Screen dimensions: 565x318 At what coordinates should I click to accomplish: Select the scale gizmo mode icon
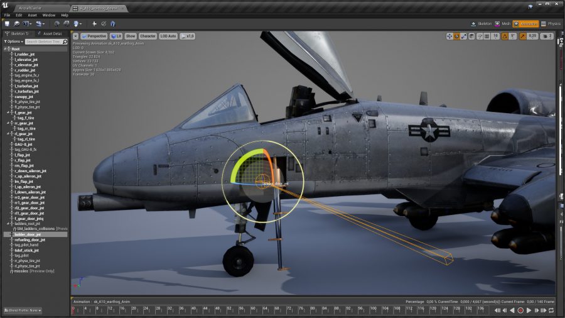click(464, 36)
